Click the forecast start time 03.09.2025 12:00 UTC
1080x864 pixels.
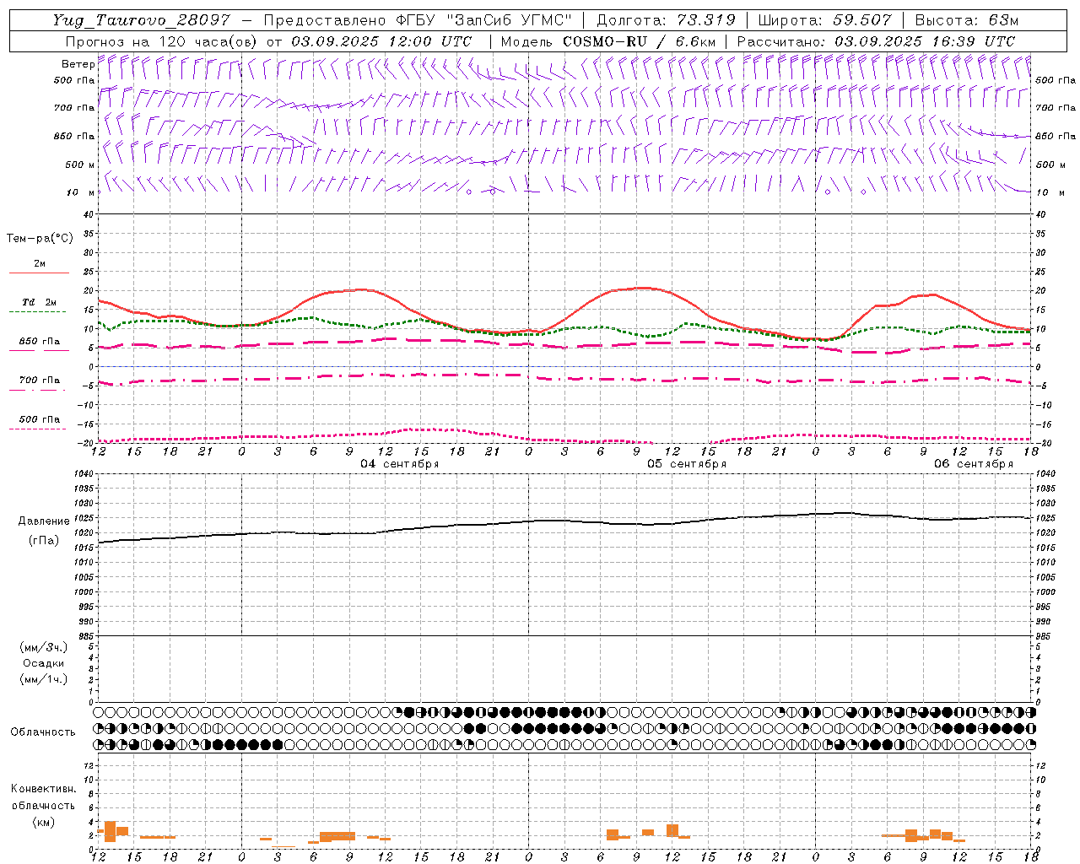pos(381,40)
